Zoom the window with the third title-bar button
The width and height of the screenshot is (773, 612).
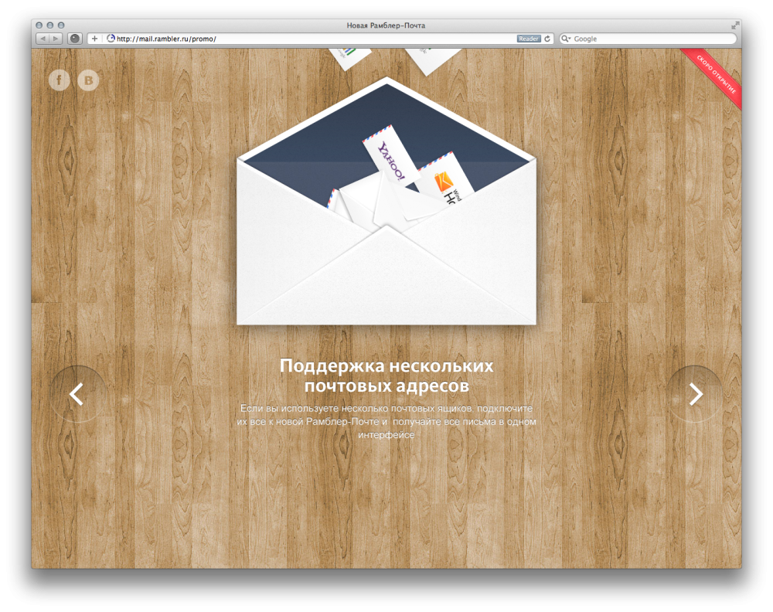[x=61, y=25]
